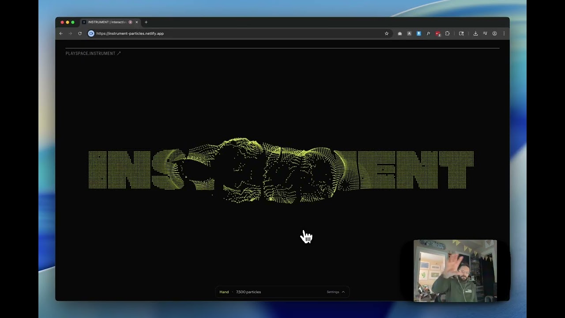565x318 pixels.
Task: Close the INSTRUMENT browser tab
Action: pos(137,22)
